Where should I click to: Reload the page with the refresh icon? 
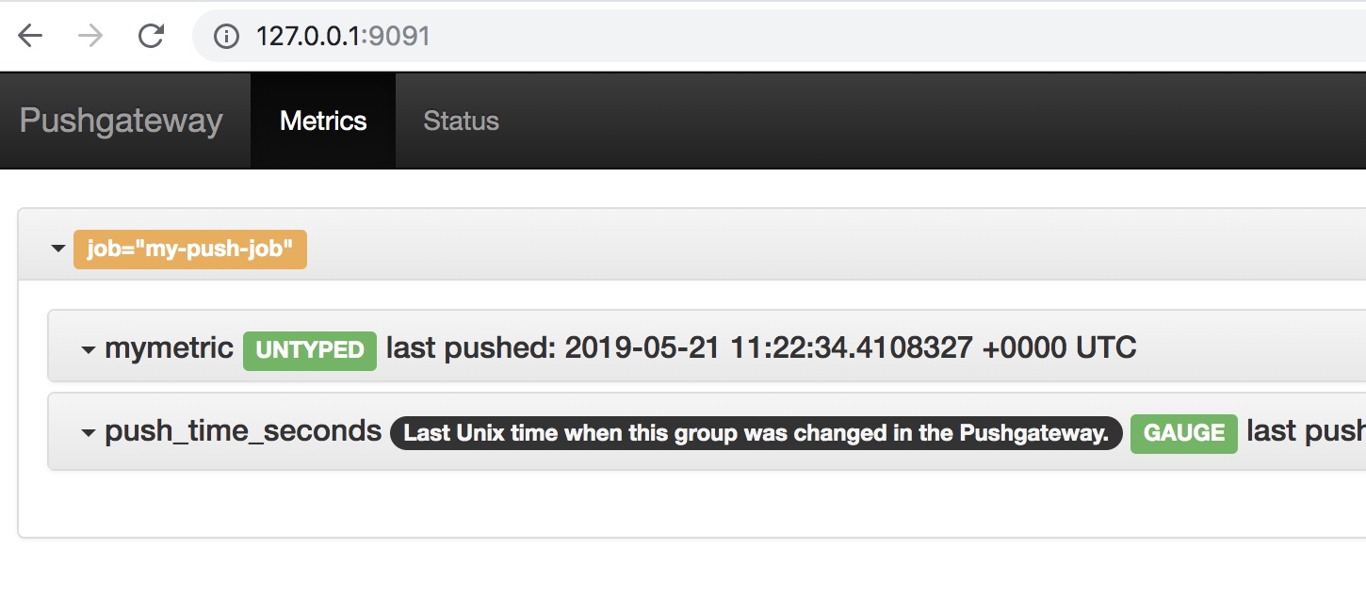point(151,36)
